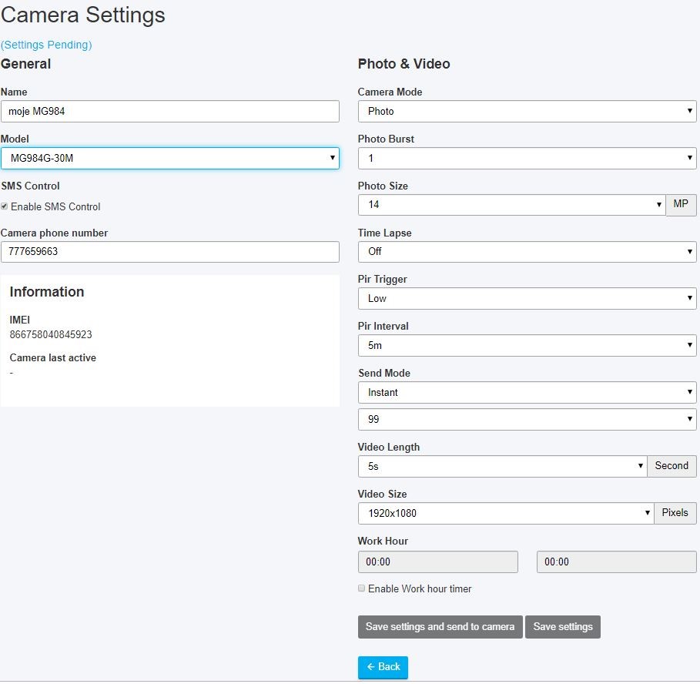
Task: Click the Camera phone number field
Action: tap(169, 252)
